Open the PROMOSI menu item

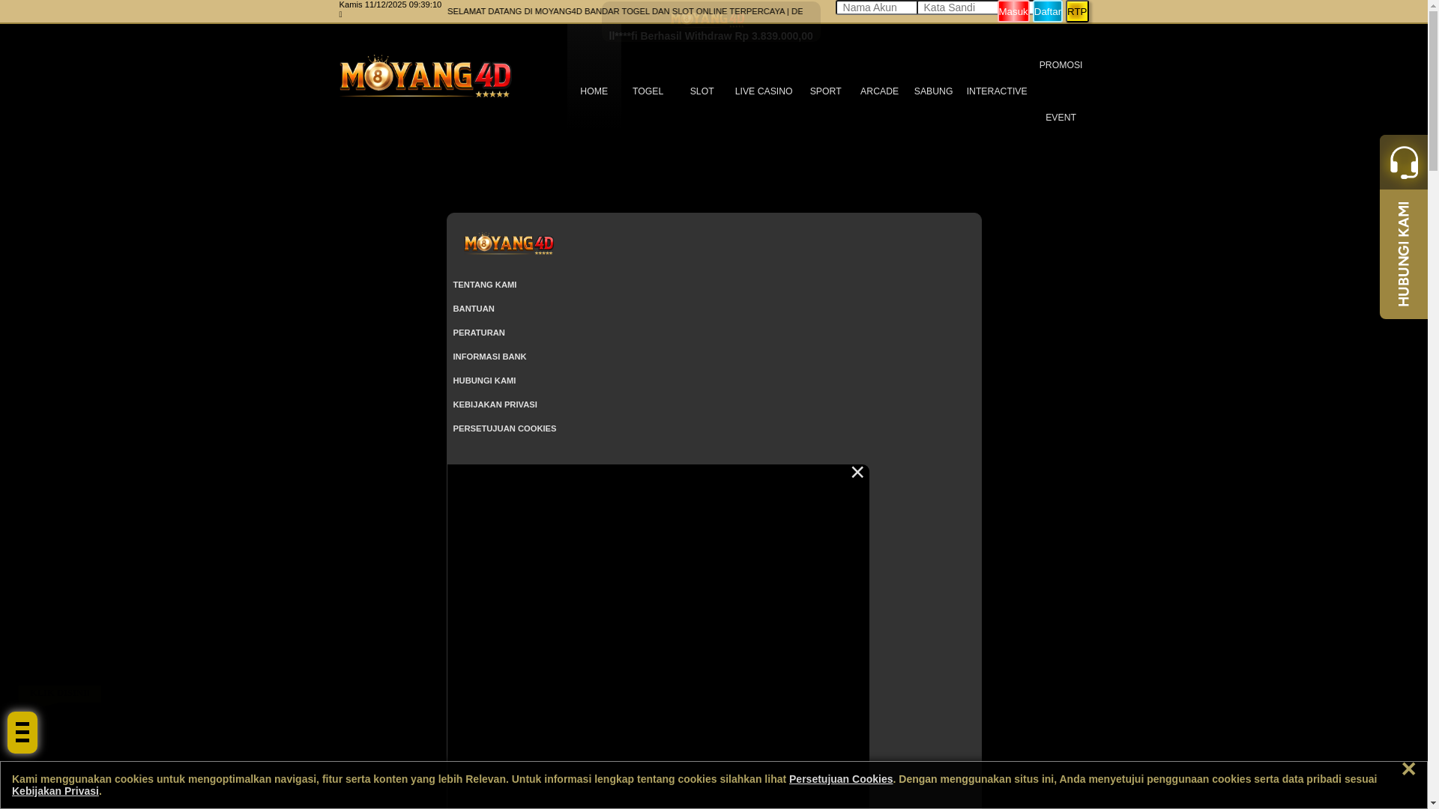[1061, 65]
